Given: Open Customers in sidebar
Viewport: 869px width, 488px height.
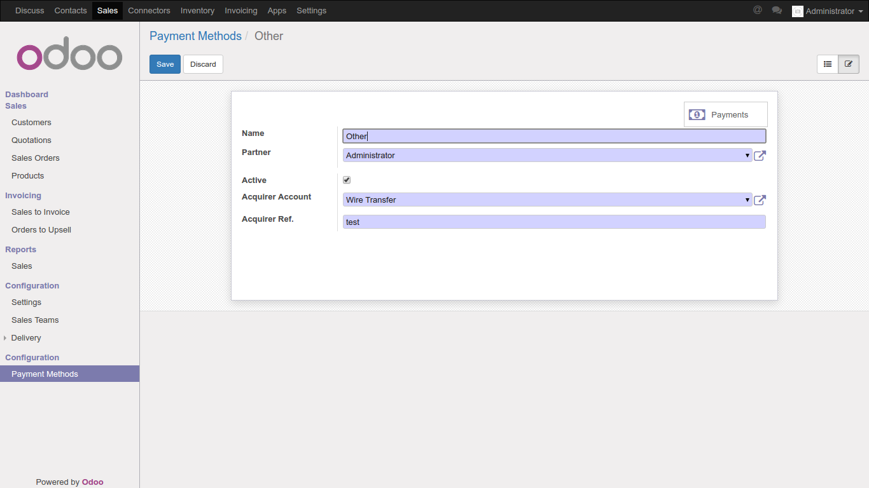Looking at the screenshot, I should click(70, 123).
